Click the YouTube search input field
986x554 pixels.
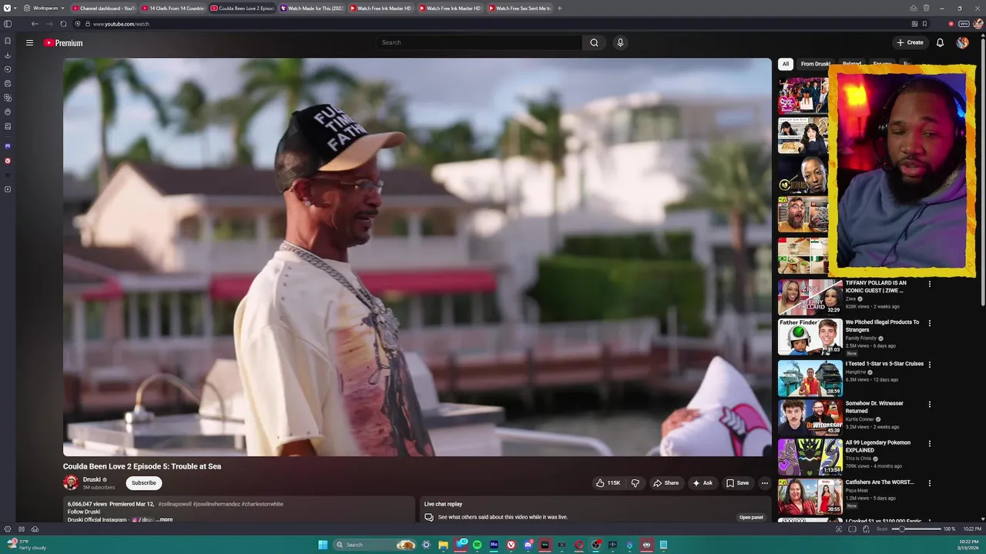[x=478, y=42]
